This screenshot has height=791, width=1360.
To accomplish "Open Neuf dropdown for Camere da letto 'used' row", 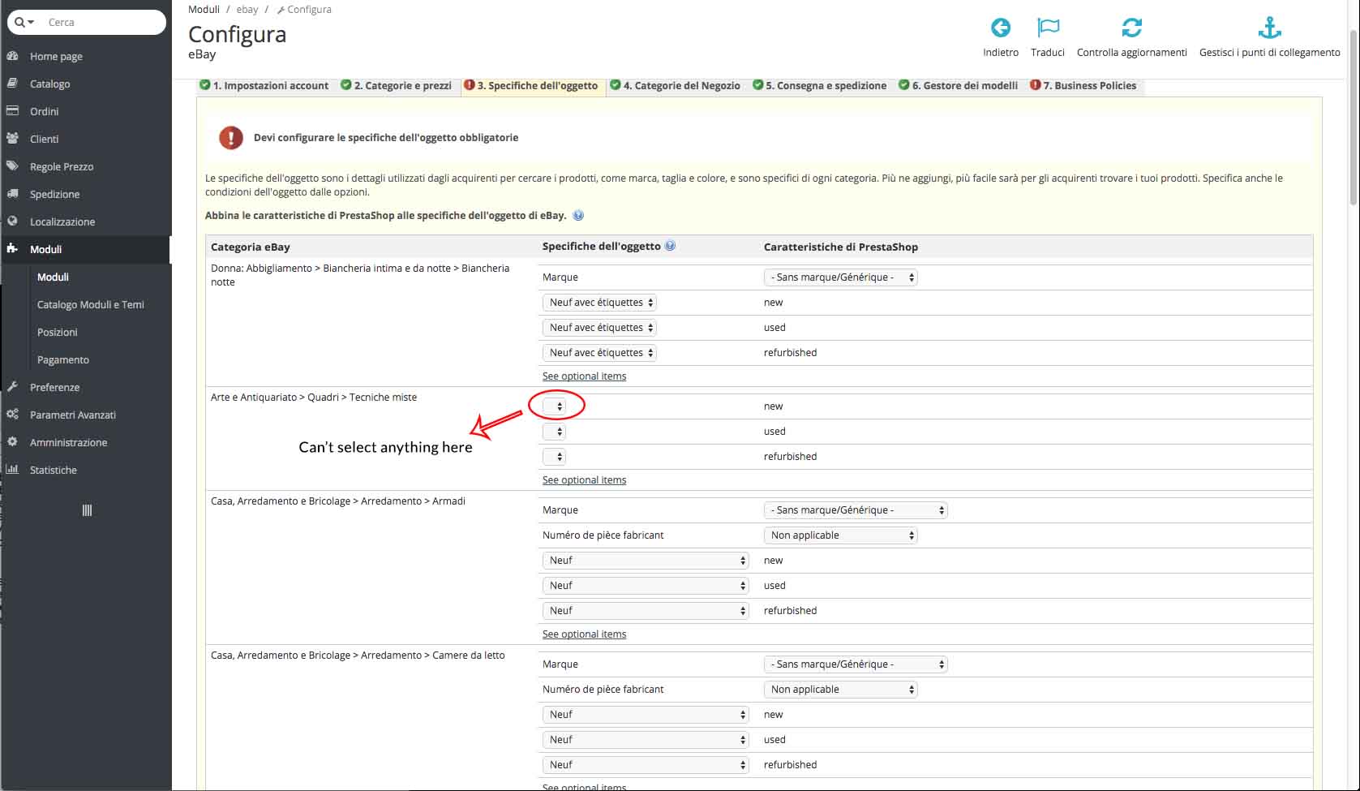I will click(x=646, y=740).
